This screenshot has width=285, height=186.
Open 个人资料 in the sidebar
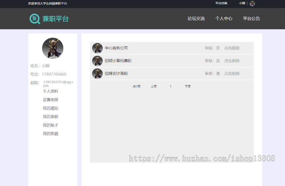click(51, 91)
